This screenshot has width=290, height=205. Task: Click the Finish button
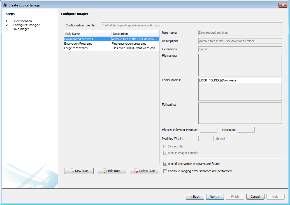[x=235, y=197]
